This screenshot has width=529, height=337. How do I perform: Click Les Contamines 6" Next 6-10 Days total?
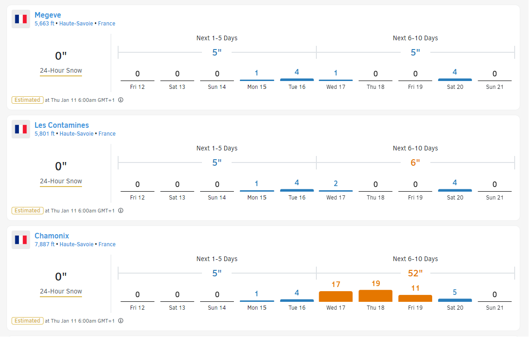(415, 162)
